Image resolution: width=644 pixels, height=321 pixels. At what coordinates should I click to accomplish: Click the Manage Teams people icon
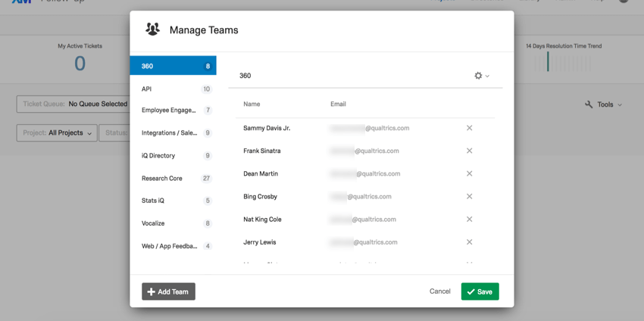[x=152, y=30]
